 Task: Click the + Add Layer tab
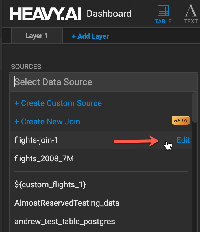click(90, 36)
